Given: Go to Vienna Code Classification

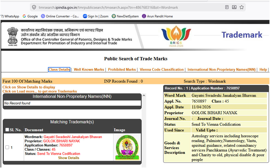Looking at the screenshot, I should (x=161, y=70).
